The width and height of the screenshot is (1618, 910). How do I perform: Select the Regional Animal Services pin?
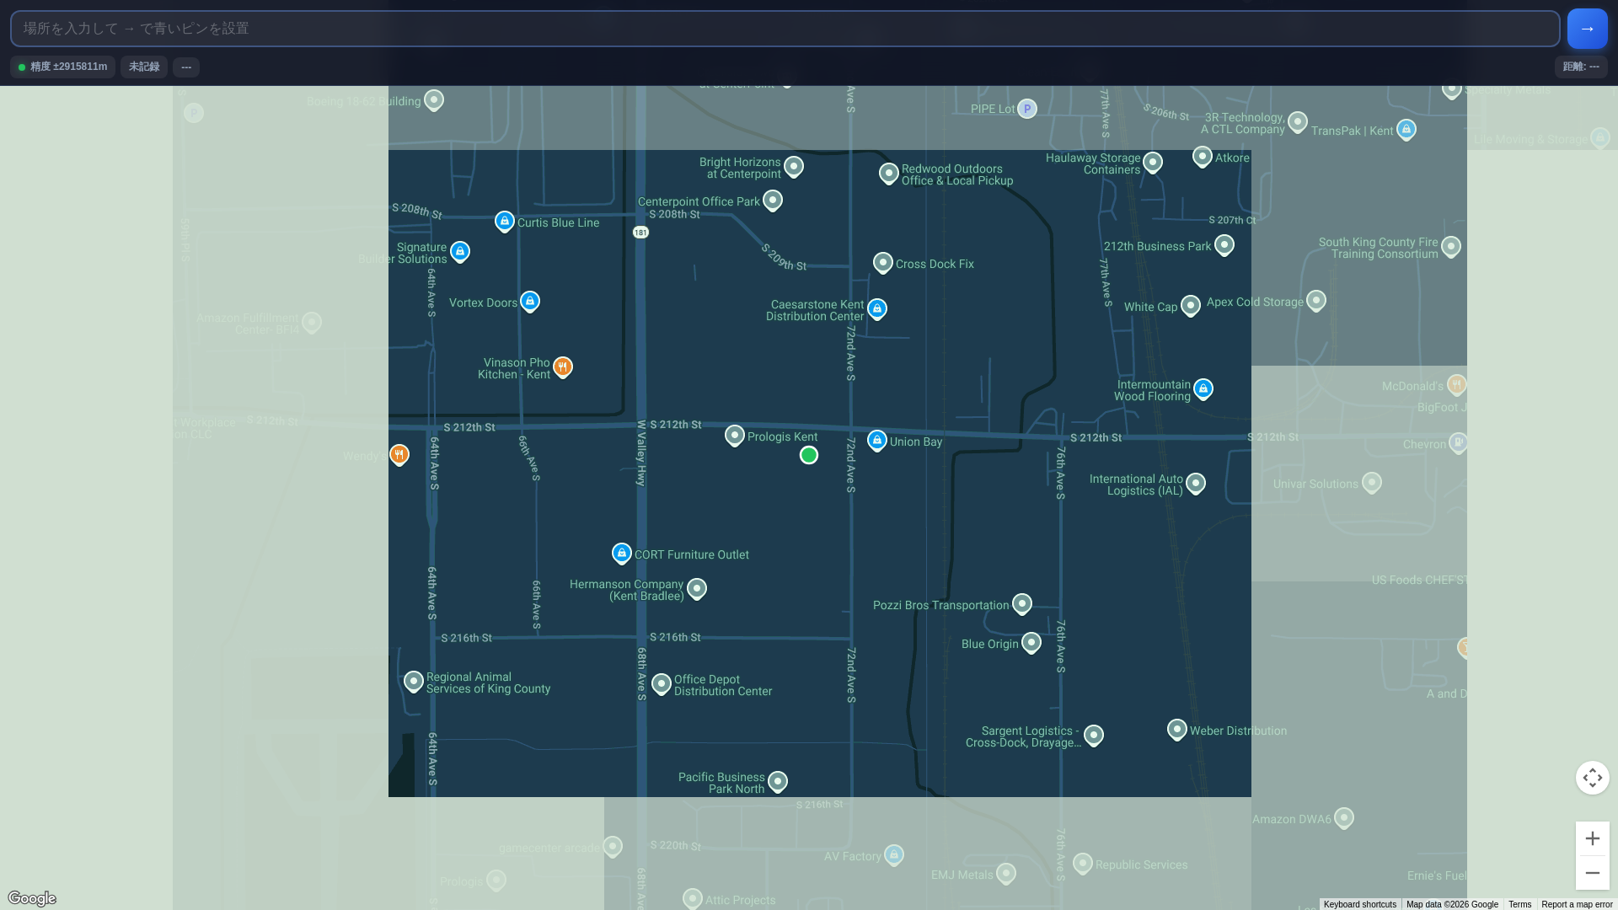pos(413,681)
